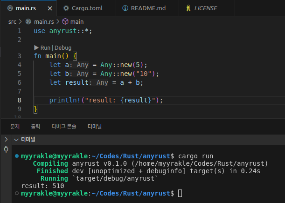285x203 pixels.
Task: Open the src breadcrumb folder dropdown
Action: 12,21
